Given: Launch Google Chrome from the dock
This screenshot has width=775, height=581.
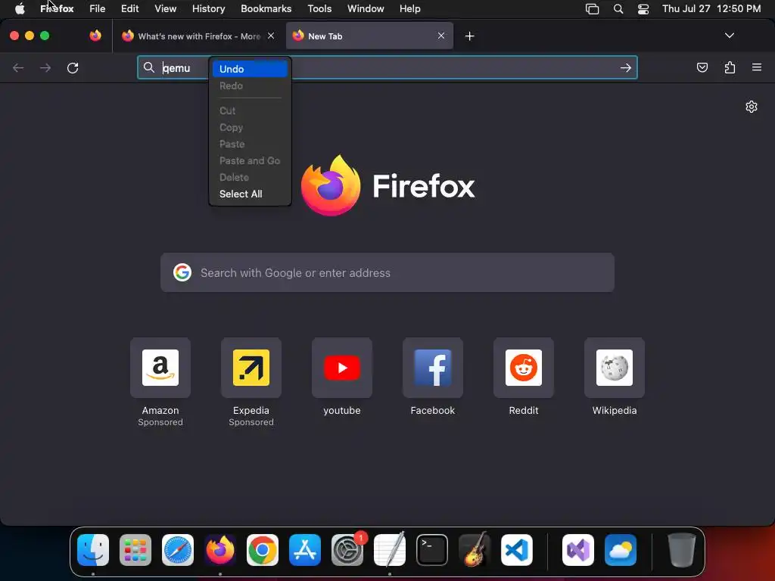Looking at the screenshot, I should tap(263, 550).
